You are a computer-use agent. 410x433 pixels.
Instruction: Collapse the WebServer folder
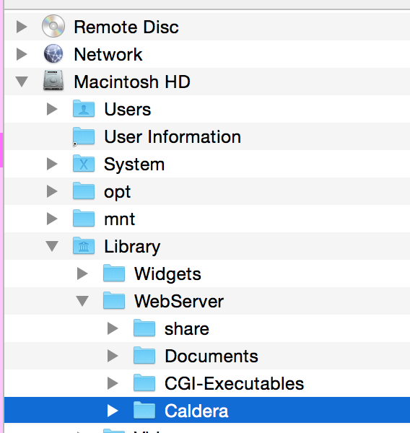[x=82, y=301]
